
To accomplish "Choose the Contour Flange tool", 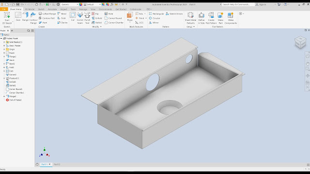I will [x=33, y=18].
